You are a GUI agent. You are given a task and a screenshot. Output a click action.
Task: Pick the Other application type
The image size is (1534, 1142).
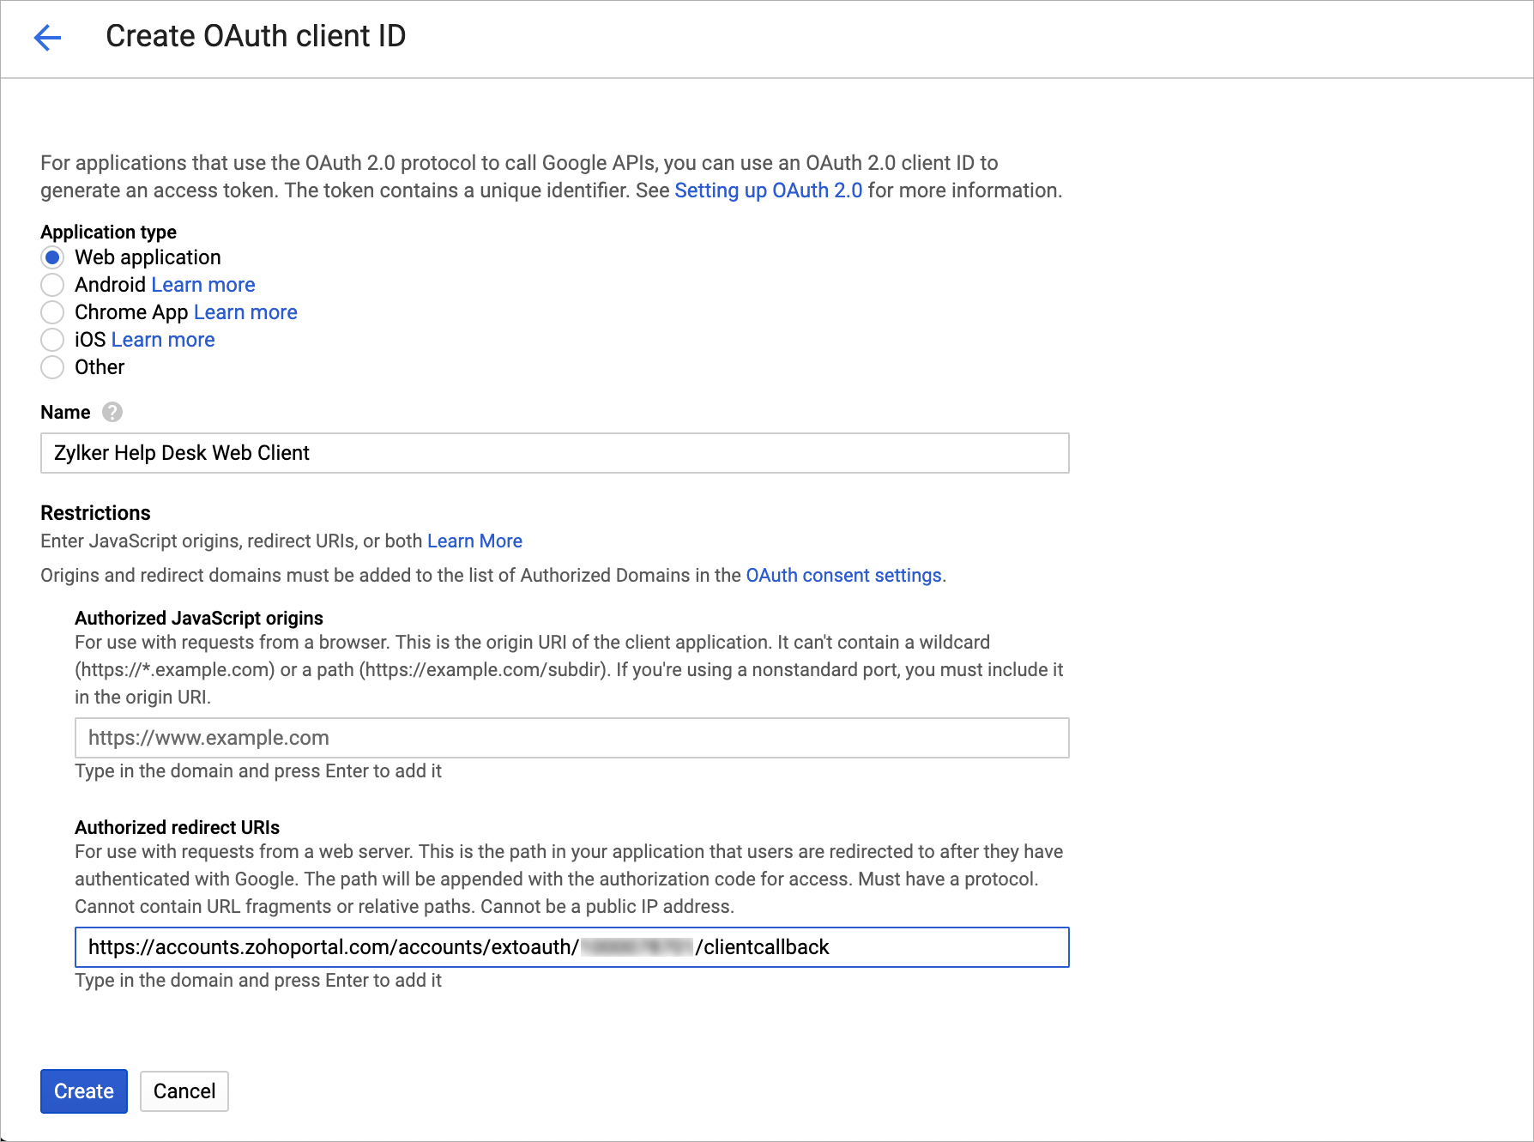pyautogui.click(x=52, y=367)
